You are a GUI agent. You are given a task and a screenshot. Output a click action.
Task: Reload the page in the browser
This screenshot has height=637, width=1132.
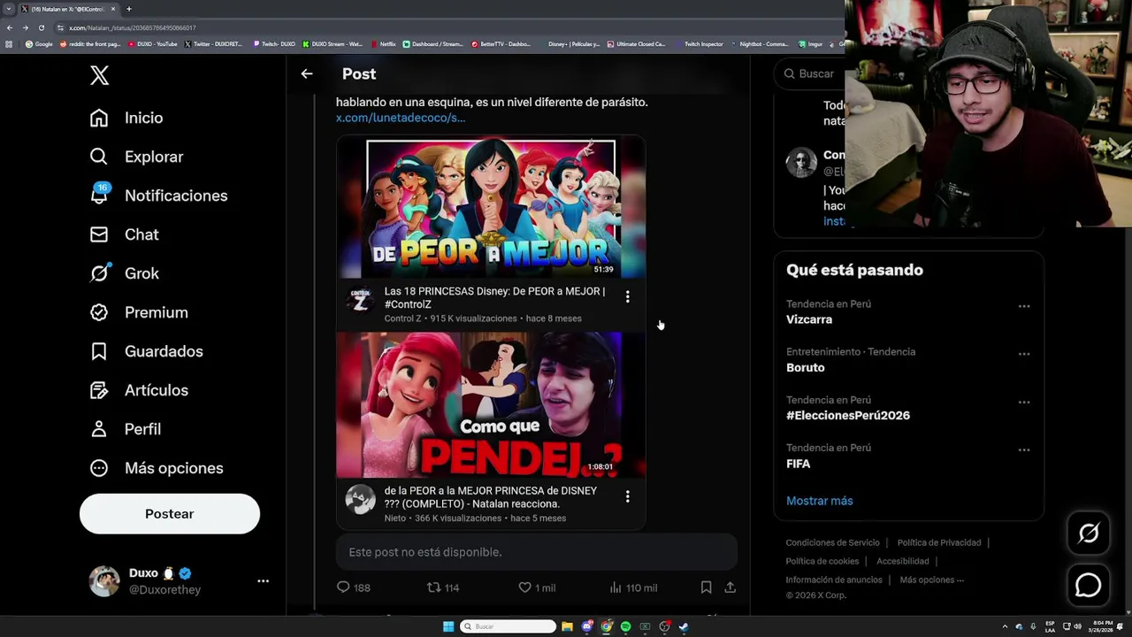point(42,27)
